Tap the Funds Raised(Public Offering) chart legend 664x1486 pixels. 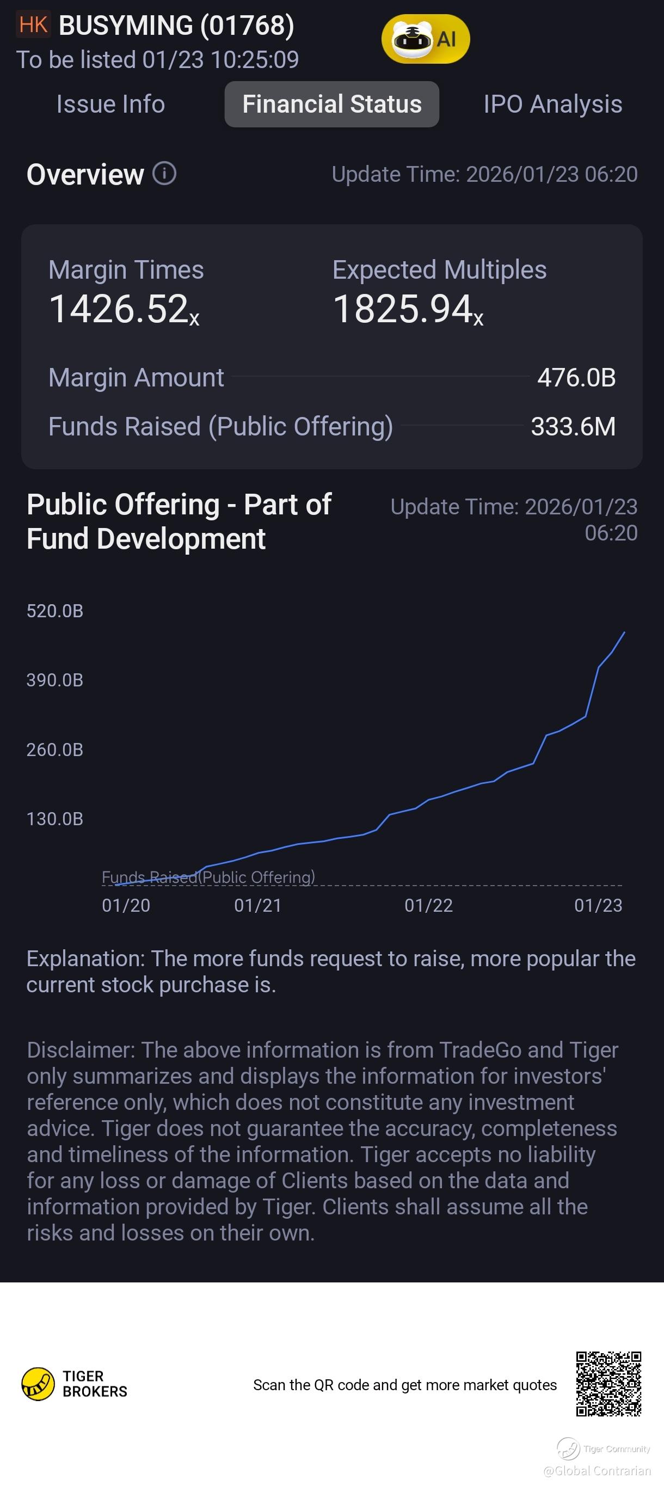click(208, 877)
